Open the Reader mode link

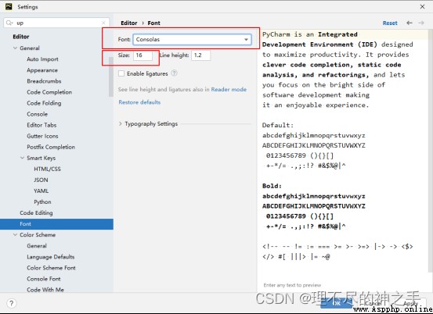tap(229, 89)
